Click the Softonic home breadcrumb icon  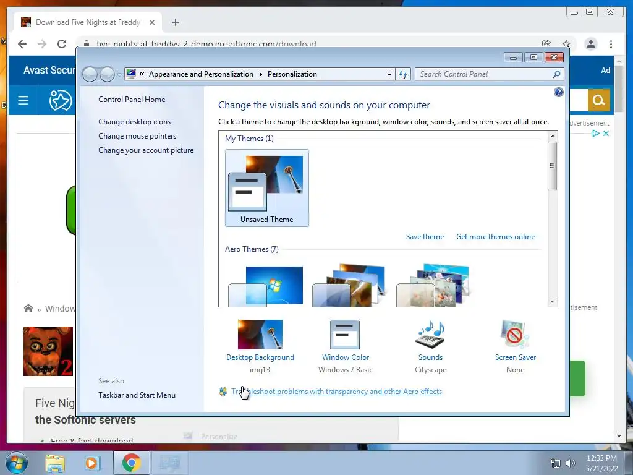(28, 308)
